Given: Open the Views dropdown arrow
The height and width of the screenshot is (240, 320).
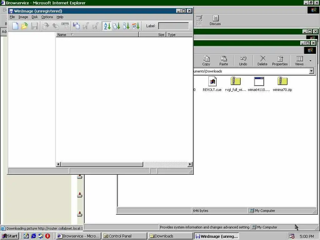Looking at the screenshot, I should pos(311,61).
